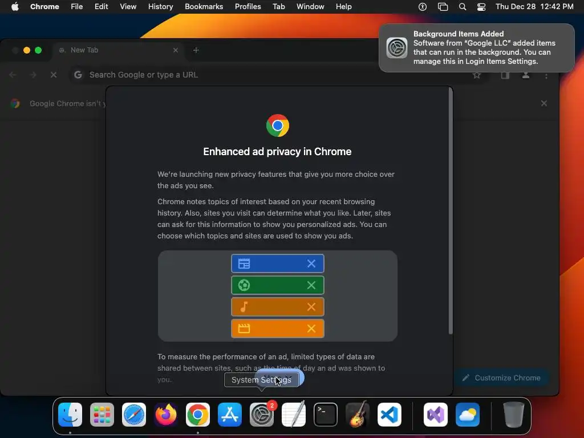Viewport: 584px width, 438px height.
Task: Go forward with the forward arrow
Action: coord(33,75)
